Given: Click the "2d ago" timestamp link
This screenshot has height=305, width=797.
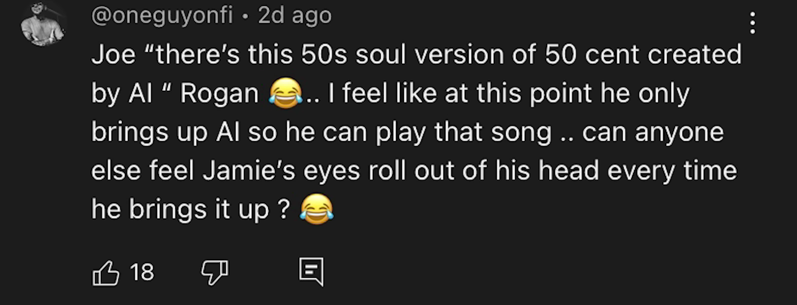Looking at the screenshot, I should coord(295,16).
